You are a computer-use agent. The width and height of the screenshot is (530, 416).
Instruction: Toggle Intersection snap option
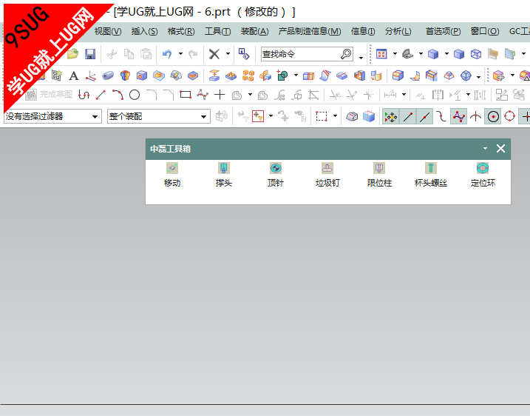(475, 117)
